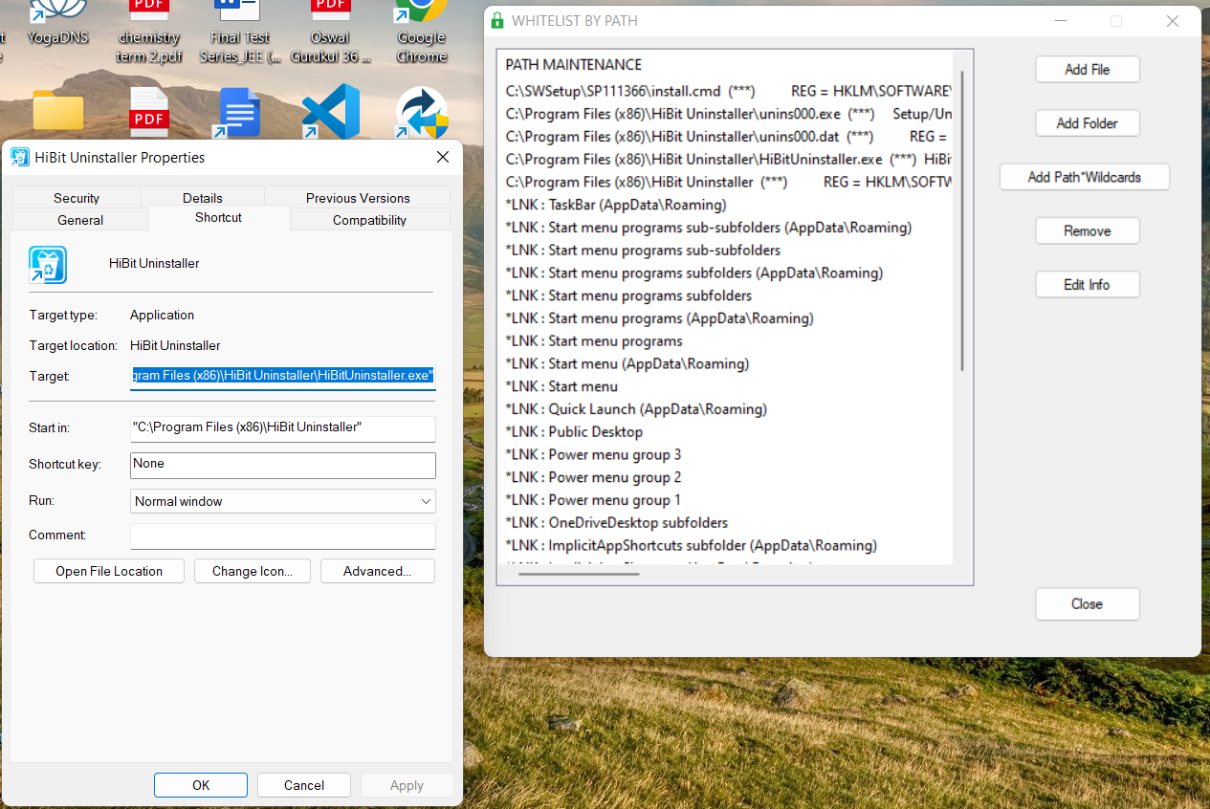Close the HiBit Uninstaller Properties dialog
This screenshot has height=809, width=1210.
coord(442,157)
